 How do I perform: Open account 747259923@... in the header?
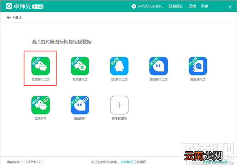point(150,6)
